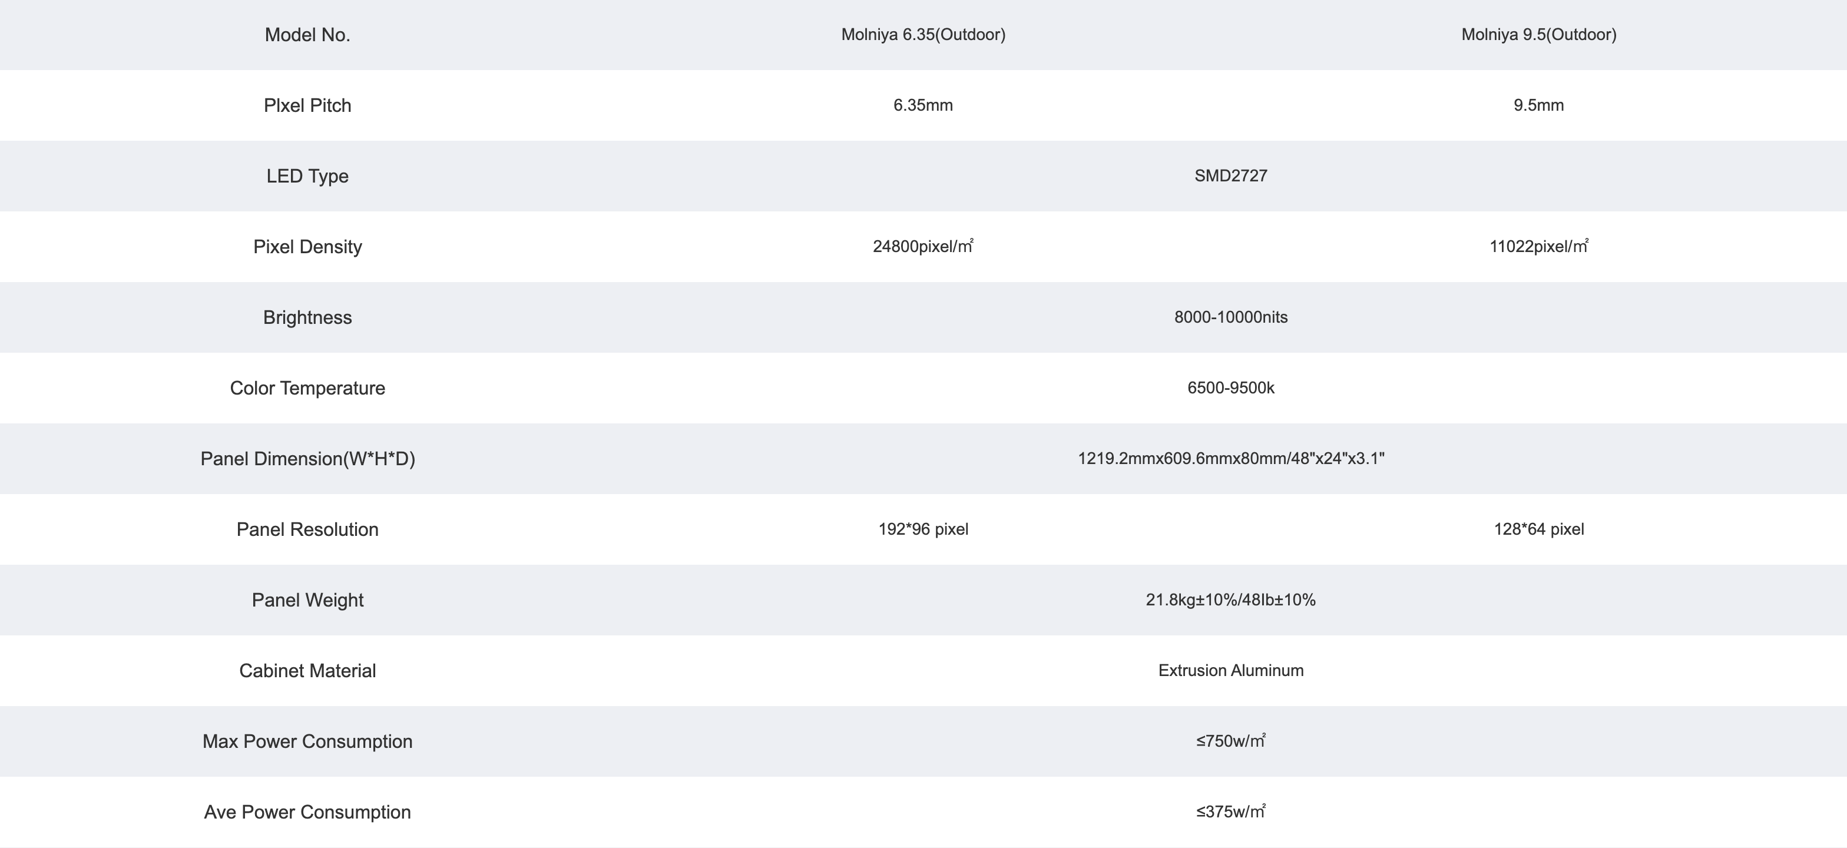
Task: Click the SMD2727 LED type value
Action: click(x=1230, y=175)
